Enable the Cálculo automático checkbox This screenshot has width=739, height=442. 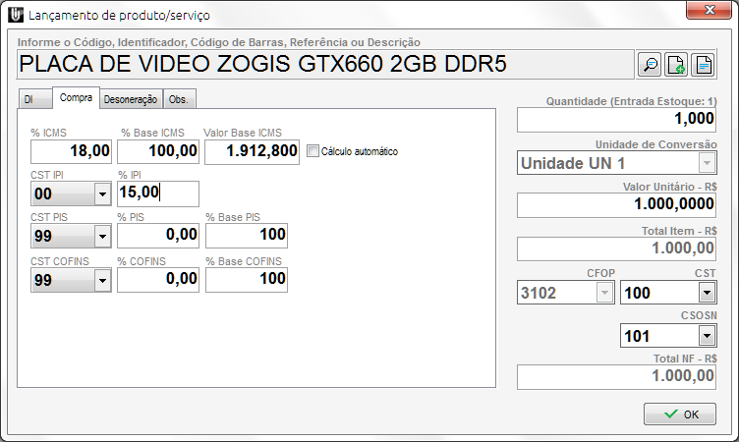click(313, 151)
